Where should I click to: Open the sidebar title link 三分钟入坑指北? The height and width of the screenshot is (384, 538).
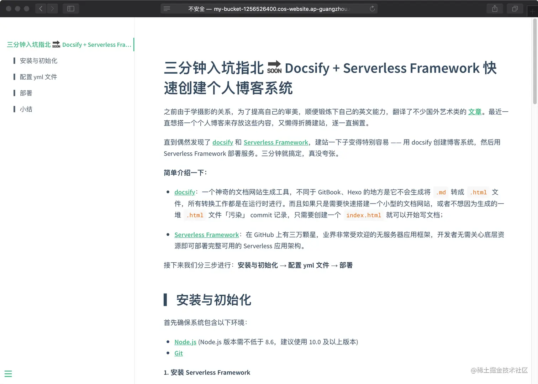point(69,44)
